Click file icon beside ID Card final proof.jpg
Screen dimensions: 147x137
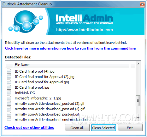coord(9,87)
